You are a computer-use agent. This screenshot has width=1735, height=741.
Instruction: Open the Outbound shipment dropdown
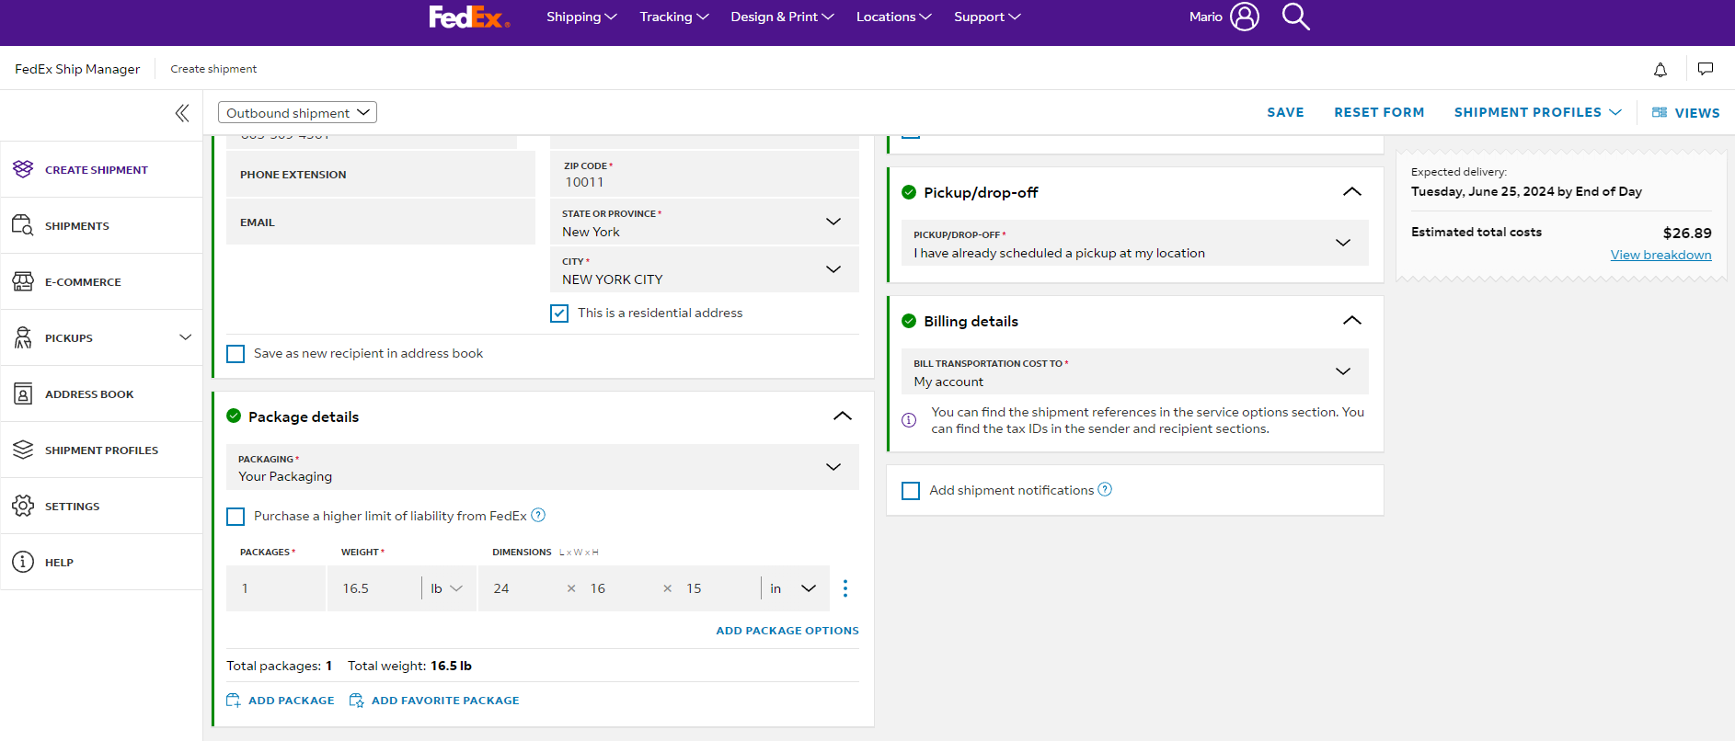pyautogui.click(x=297, y=112)
